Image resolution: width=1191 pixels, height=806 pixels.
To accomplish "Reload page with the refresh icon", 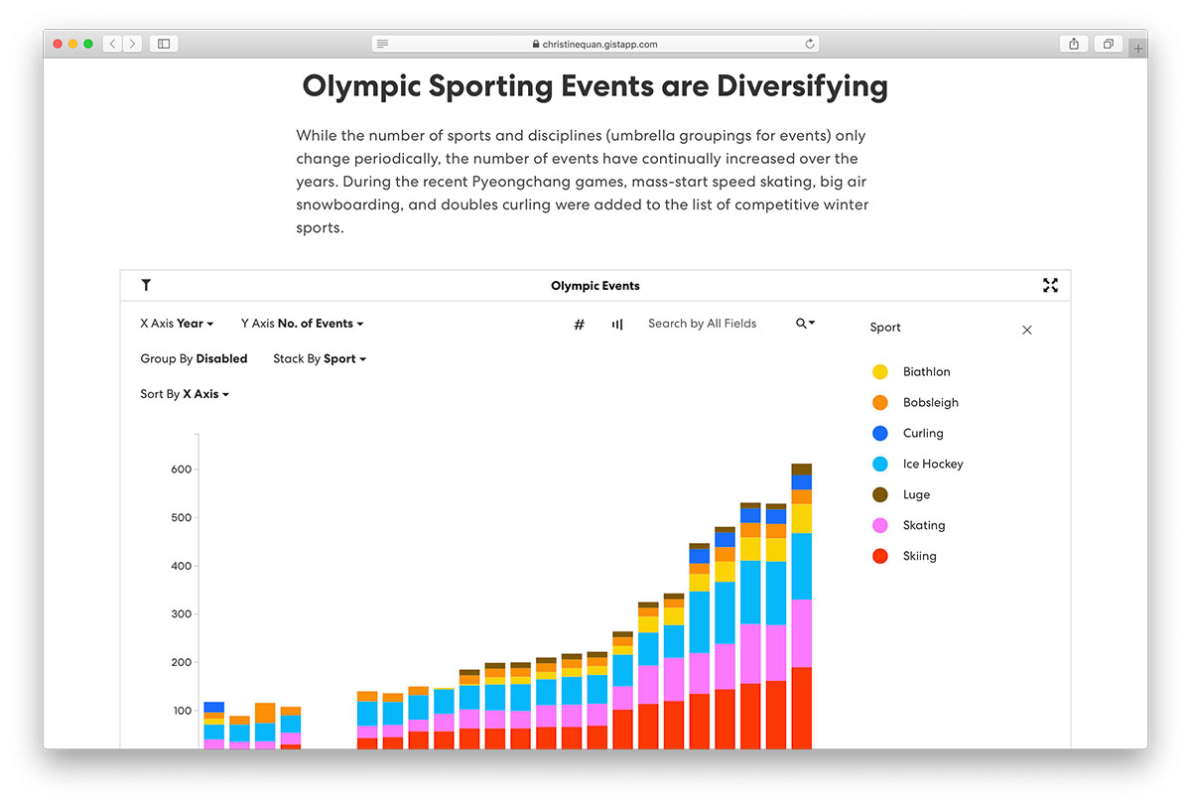I will [x=810, y=44].
